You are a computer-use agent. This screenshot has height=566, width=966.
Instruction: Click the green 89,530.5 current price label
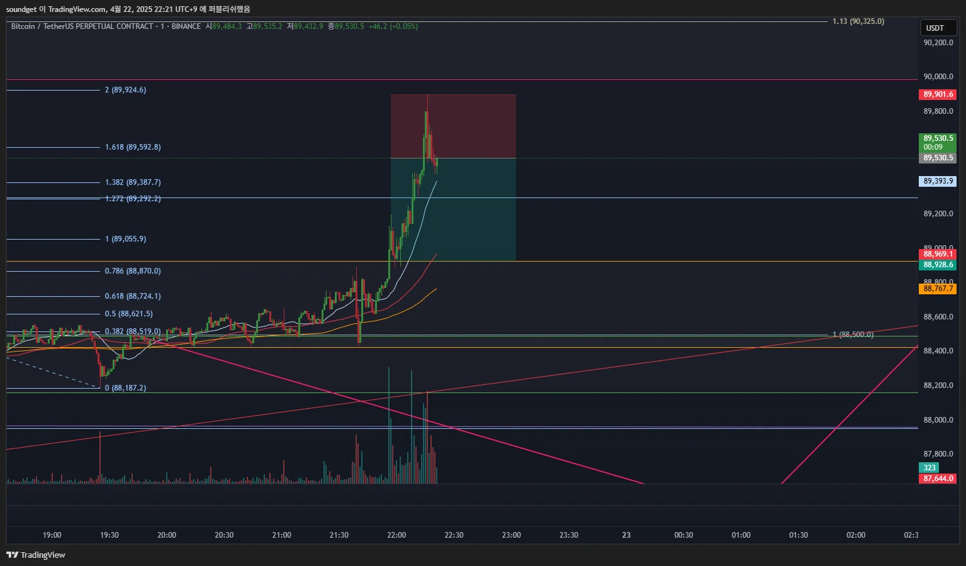pyautogui.click(x=938, y=142)
